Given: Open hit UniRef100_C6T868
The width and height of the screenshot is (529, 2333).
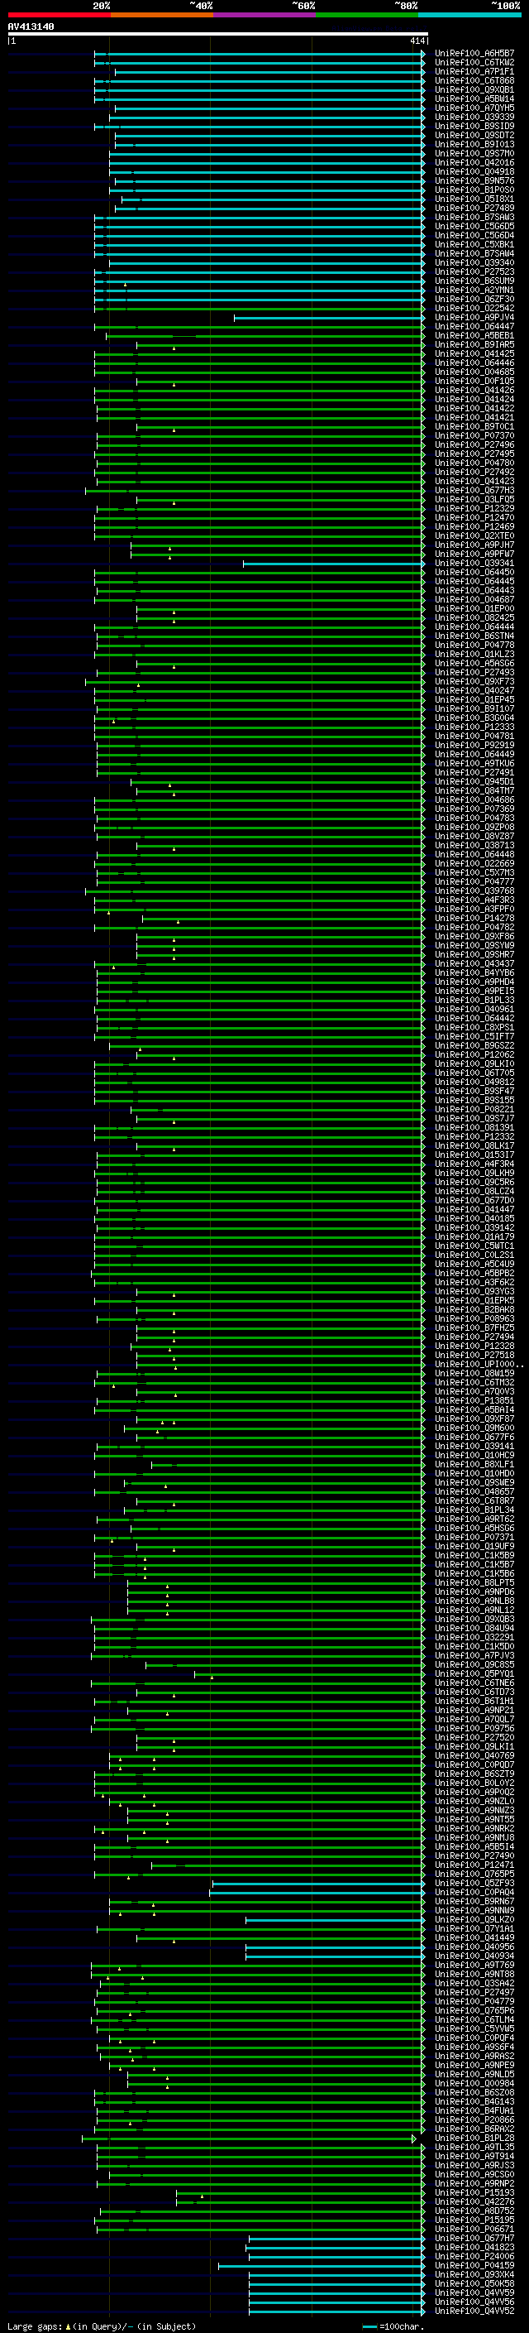Looking at the screenshot, I should pyautogui.click(x=474, y=80).
